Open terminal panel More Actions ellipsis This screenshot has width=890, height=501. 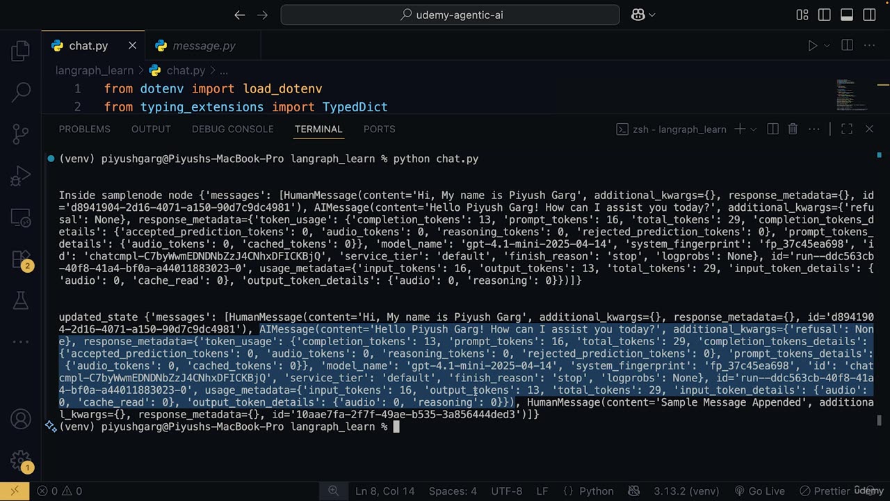click(815, 129)
